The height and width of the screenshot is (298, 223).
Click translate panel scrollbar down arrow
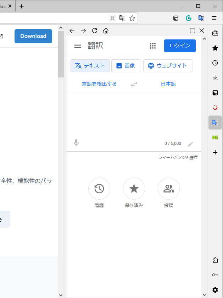click(205, 295)
